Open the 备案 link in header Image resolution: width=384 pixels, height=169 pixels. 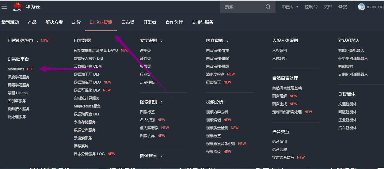(x=343, y=7)
